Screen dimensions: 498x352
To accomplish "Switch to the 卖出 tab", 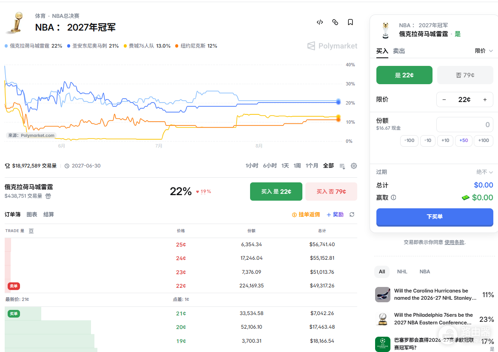I will pyautogui.click(x=398, y=51).
